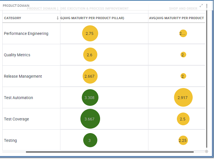This screenshot has width=214, height=159.
Task: Select the Performance Engineering row label
Action: coord(26,33)
